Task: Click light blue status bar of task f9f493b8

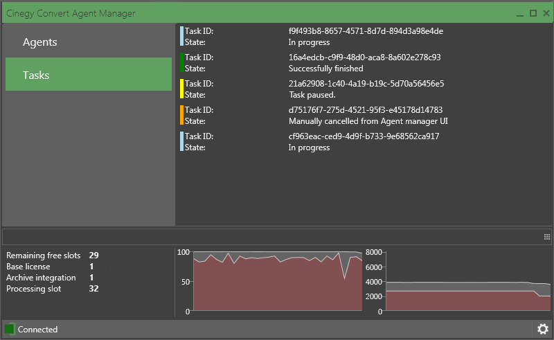Action: coord(181,37)
